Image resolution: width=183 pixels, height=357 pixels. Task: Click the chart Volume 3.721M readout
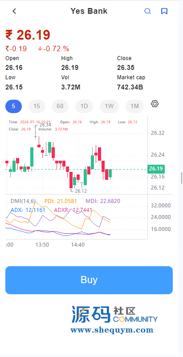[53, 129]
